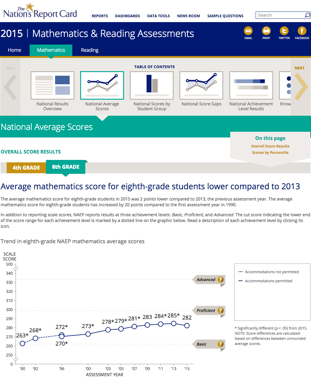Click the 2003 data point labeled 278*

pyautogui.click(x=108, y=330)
